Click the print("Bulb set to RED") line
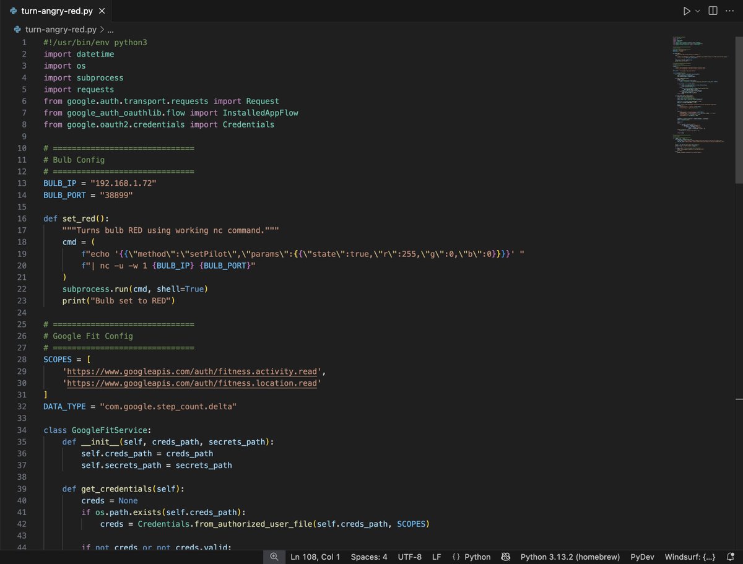 click(119, 301)
